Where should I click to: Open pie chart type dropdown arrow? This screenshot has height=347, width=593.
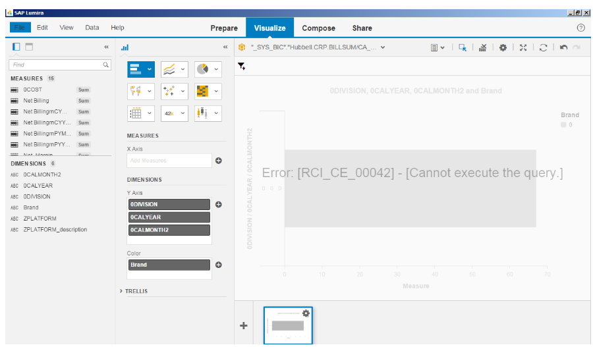[x=216, y=69]
